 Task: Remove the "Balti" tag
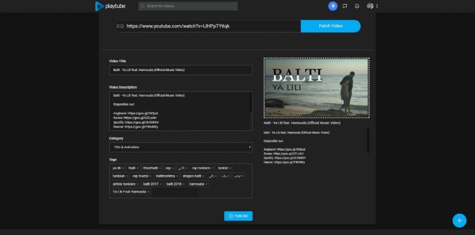pos(138,168)
